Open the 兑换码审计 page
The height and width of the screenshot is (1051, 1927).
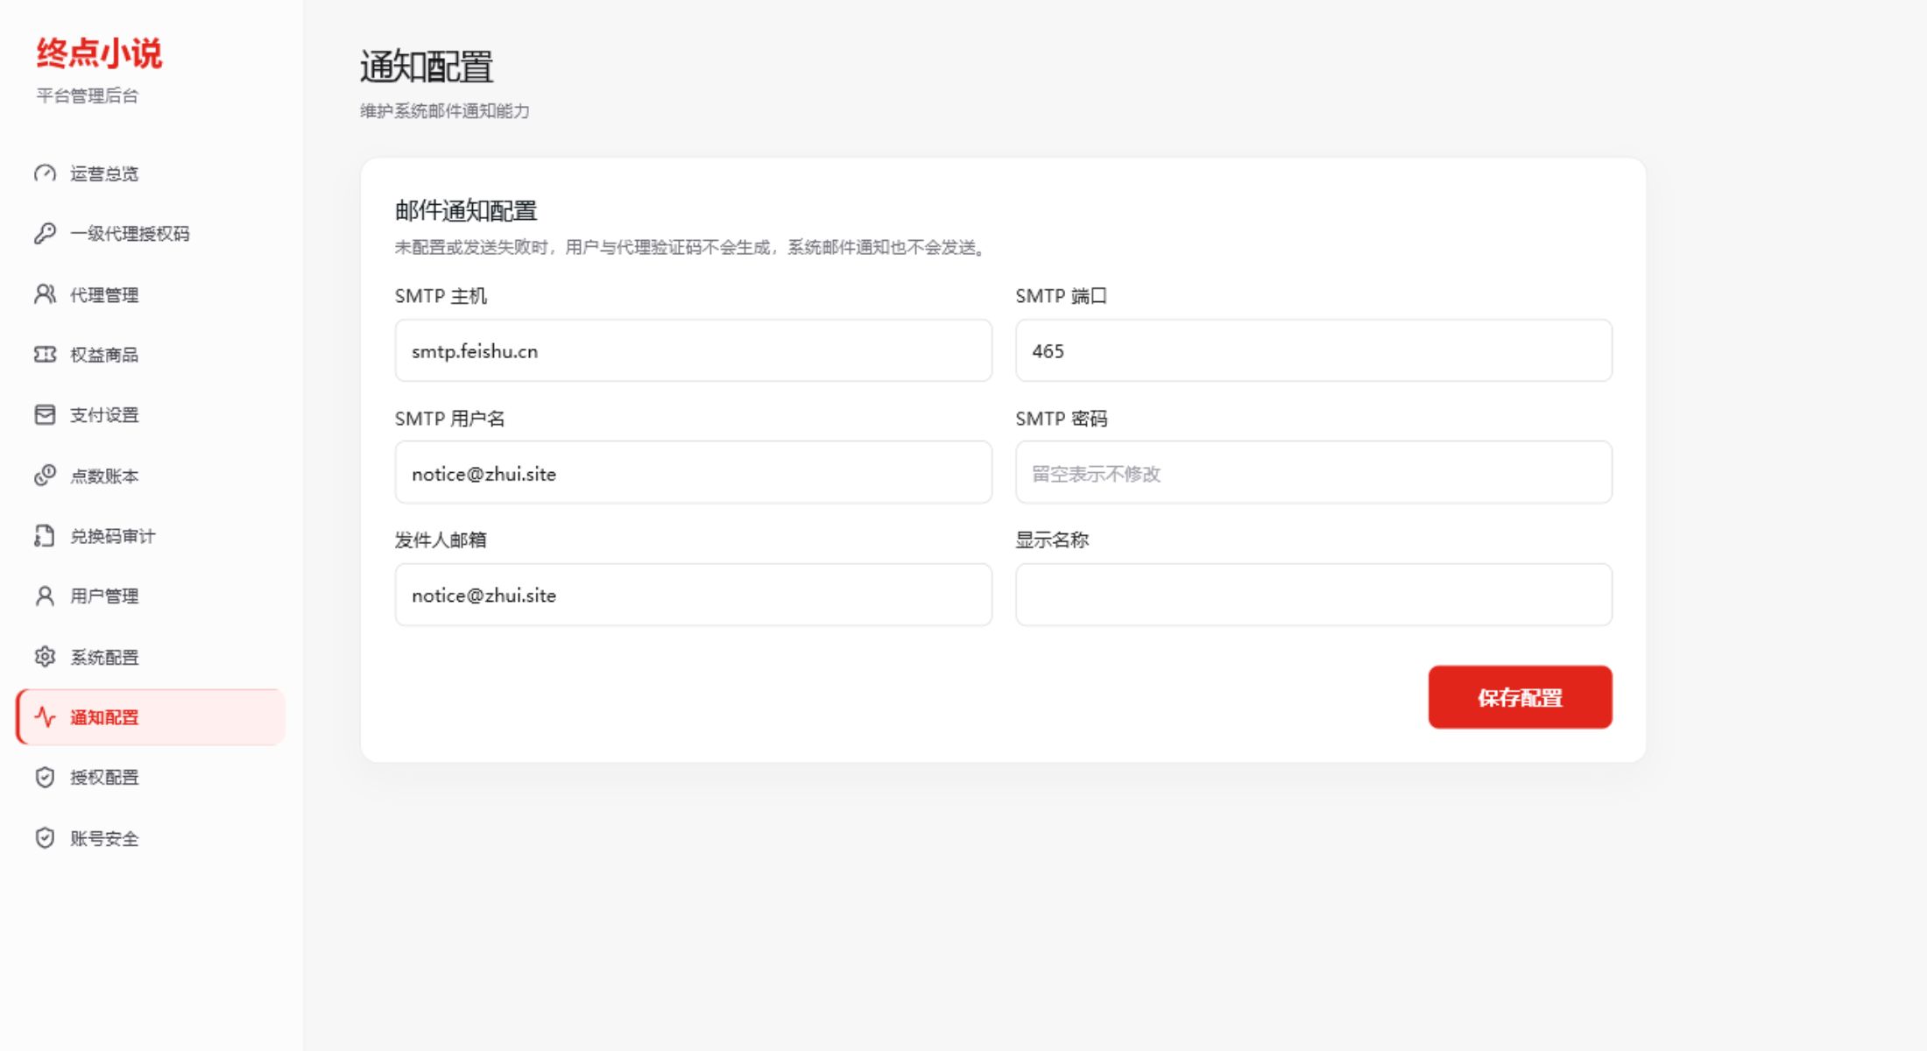pos(151,535)
